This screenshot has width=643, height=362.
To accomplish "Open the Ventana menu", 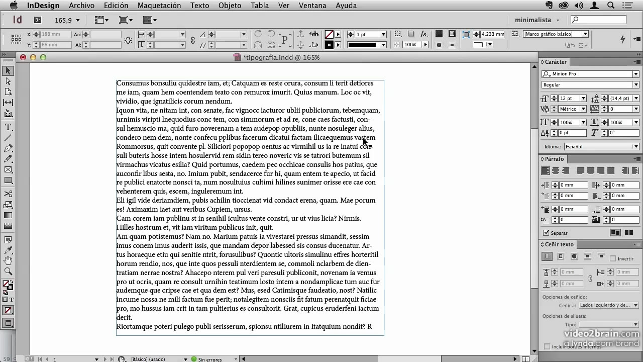I will click(312, 6).
